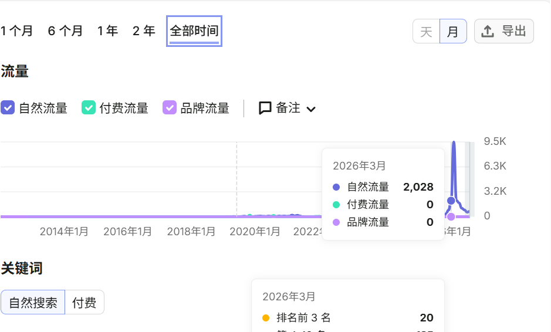This screenshot has width=551, height=332.
Task: Switch chart granularity to 月
Action: (453, 31)
